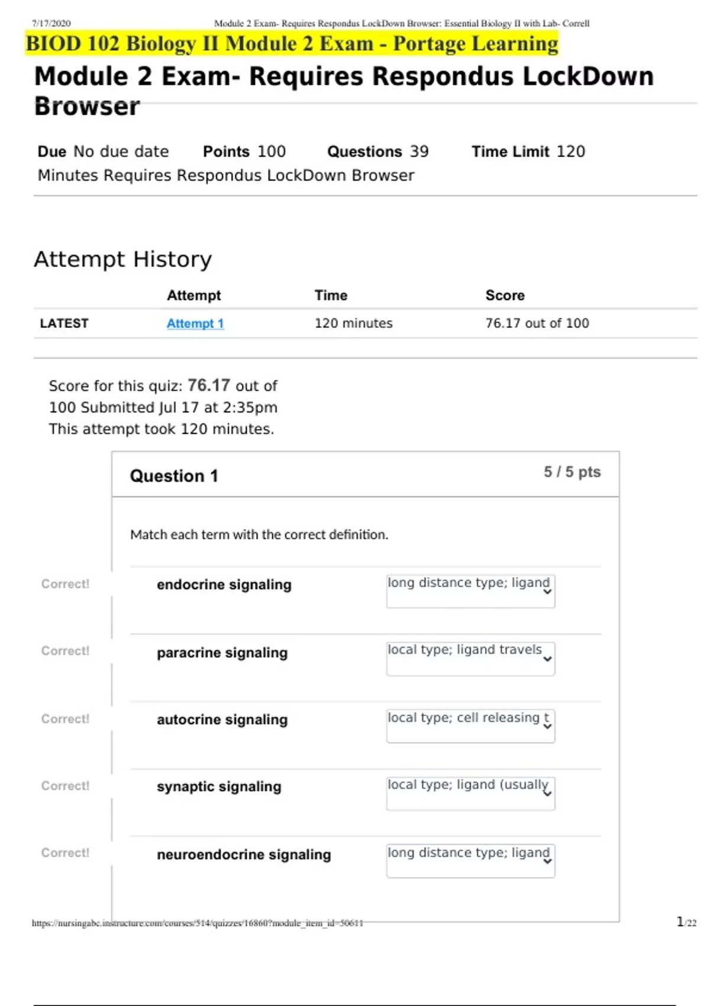Viewport: 710px width, 1006px height.
Task: Click the Attempt History heading
Action: (122, 259)
